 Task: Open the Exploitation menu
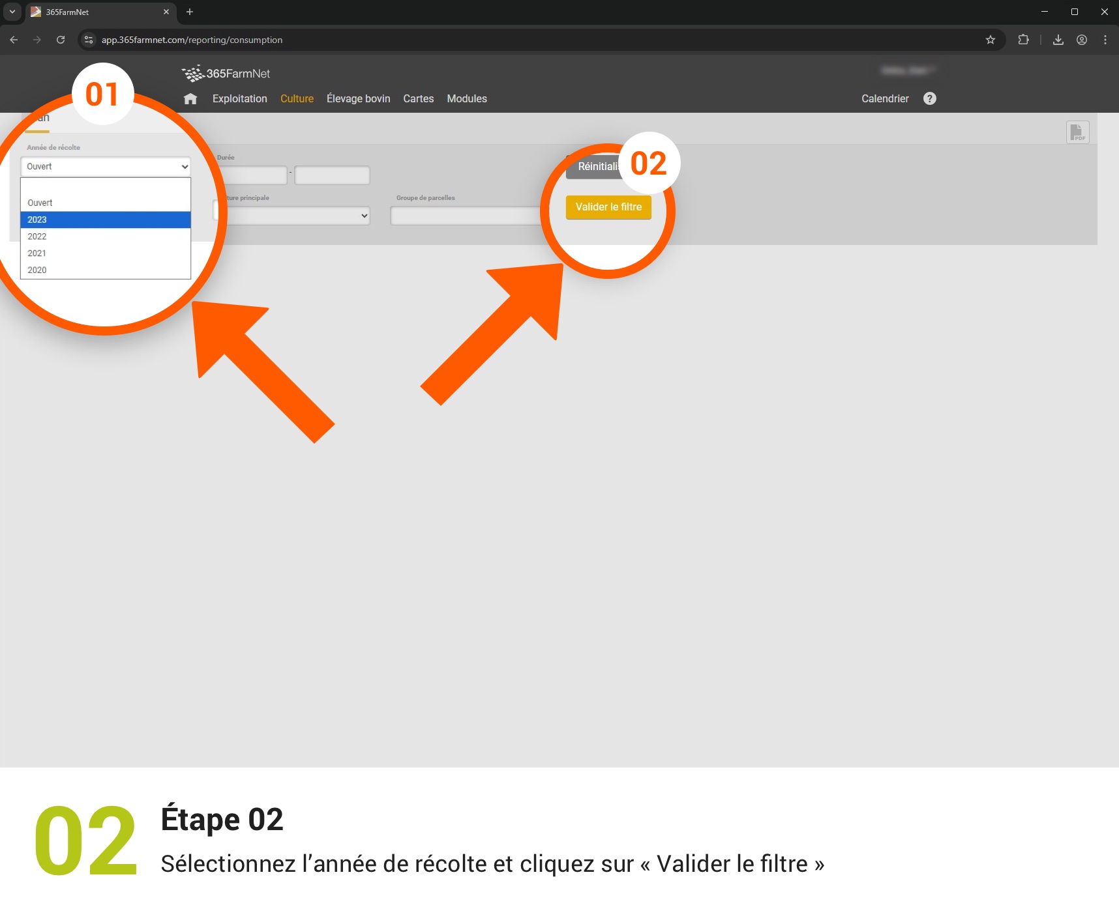tap(239, 99)
